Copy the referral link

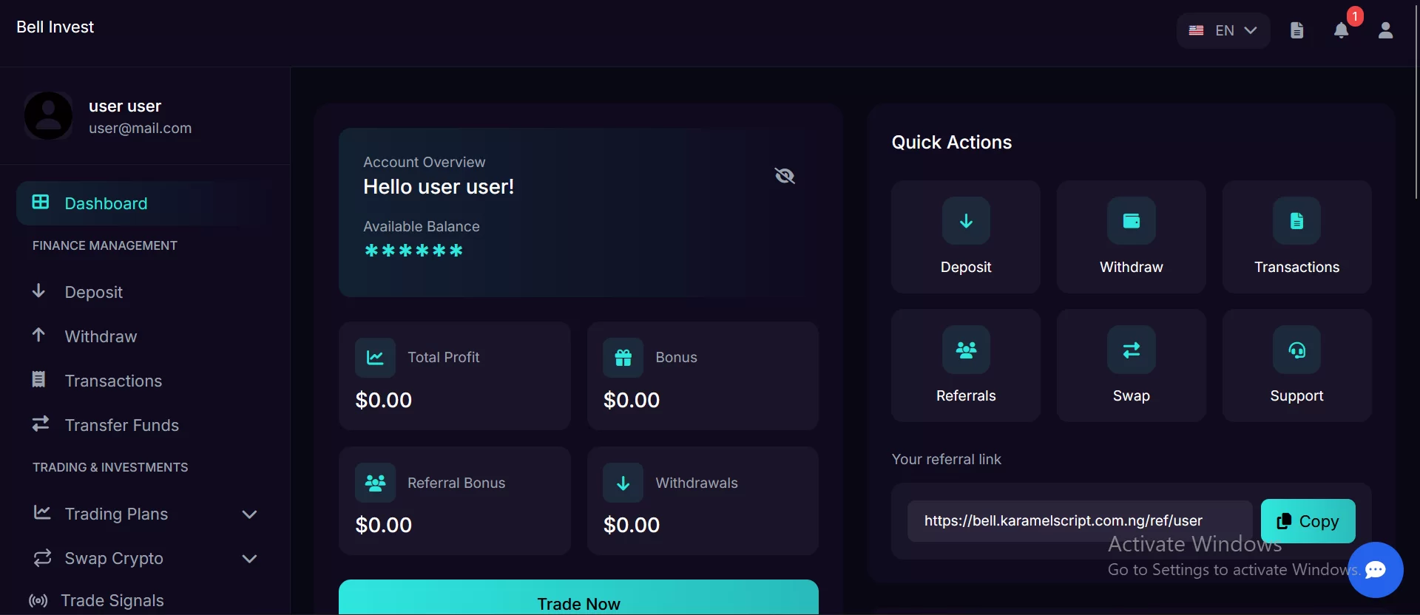click(1308, 521)
